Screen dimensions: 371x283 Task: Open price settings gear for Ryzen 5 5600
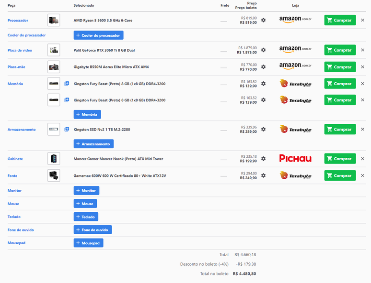pos(263,20)
